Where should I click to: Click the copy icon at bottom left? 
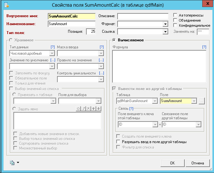tap(12, 163)
